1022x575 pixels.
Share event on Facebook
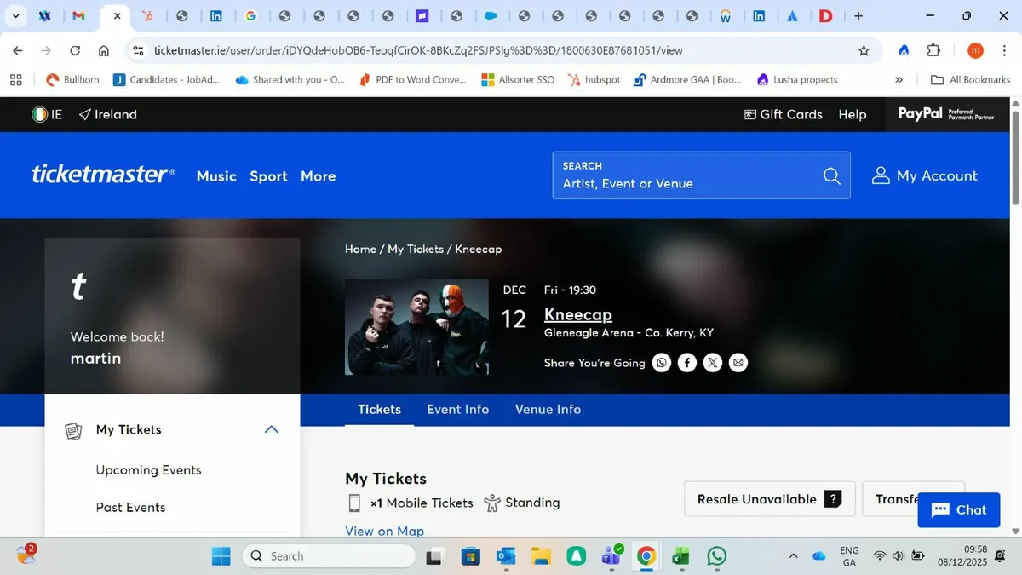tap(687, 362)
